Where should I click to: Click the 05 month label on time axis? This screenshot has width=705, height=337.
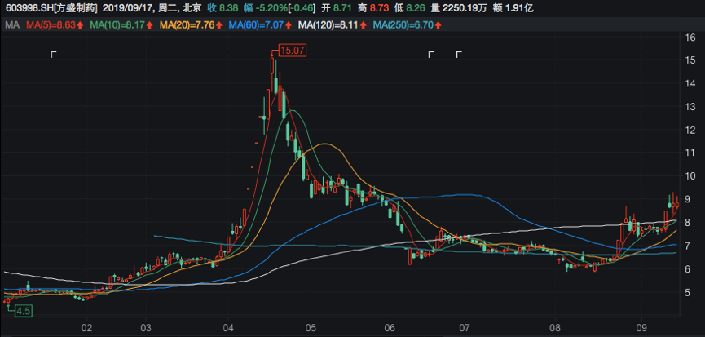(311, 328)
